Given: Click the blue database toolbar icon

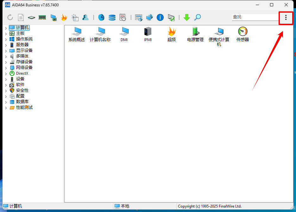Looking at the screenshot, I should [x=112, y=17].
